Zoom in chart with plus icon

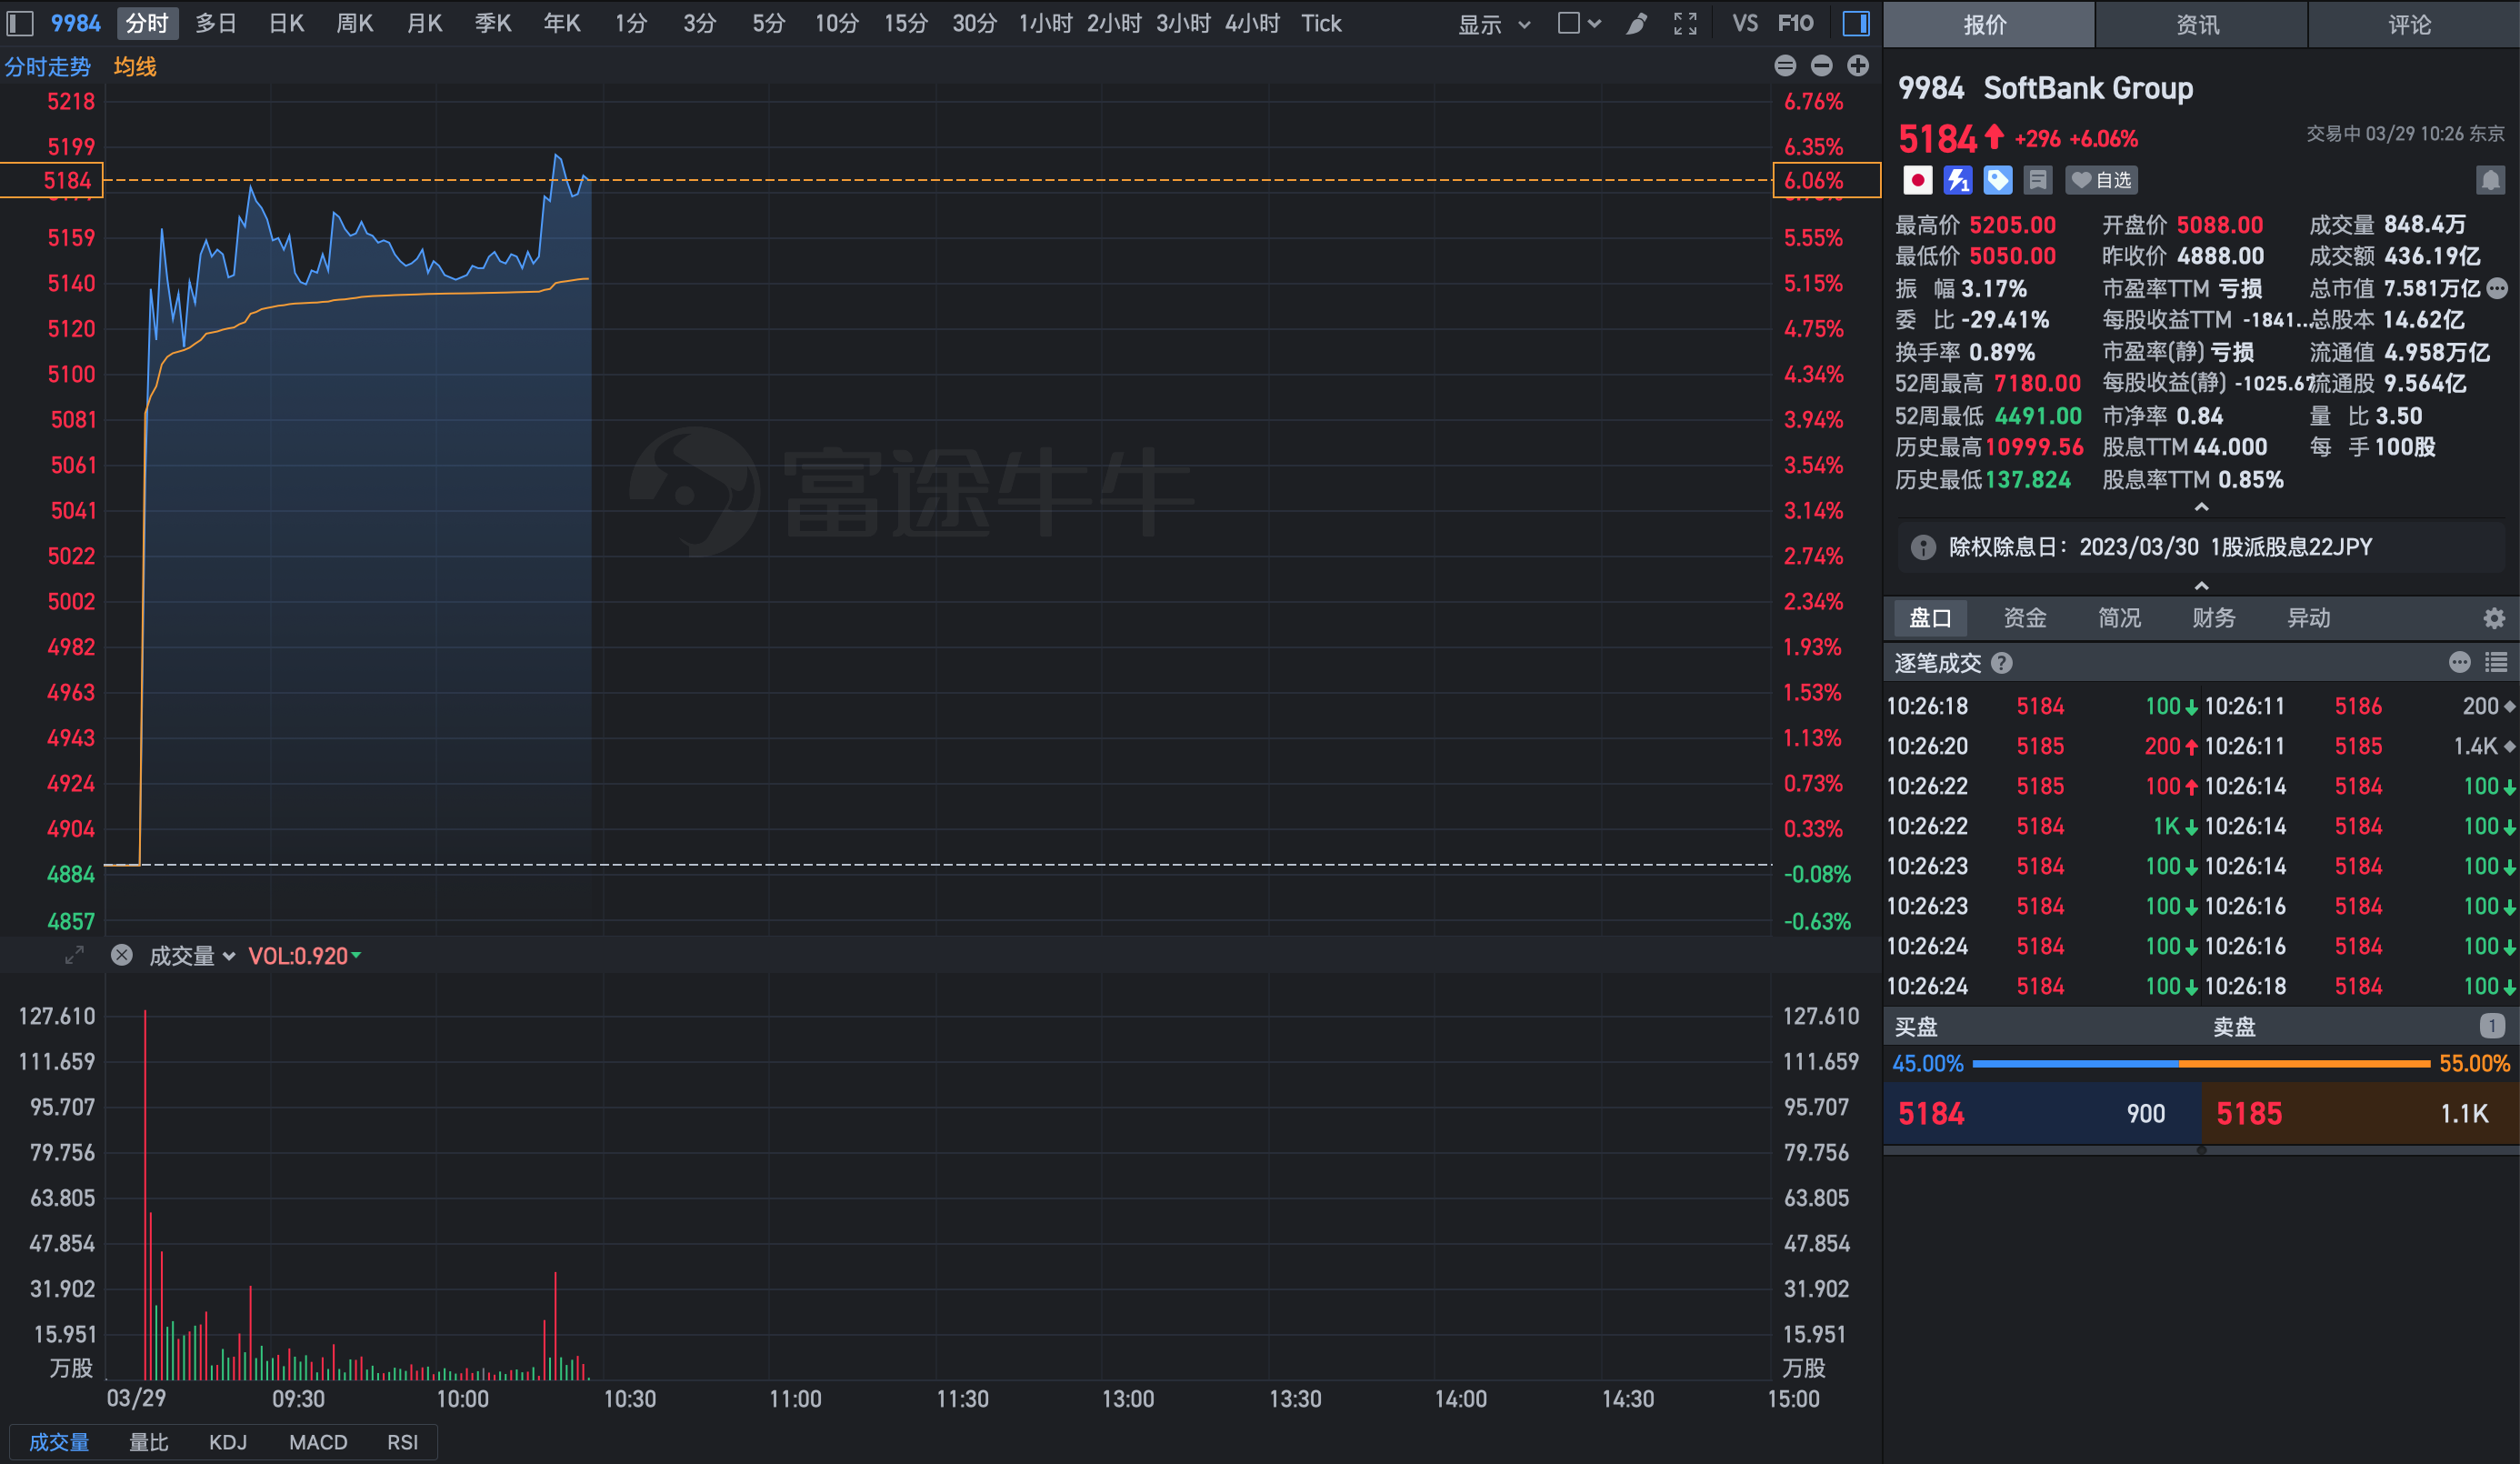1858,66
